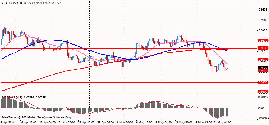Screen dimensions: 269x125
Task: Click the AUDUSD,H4 chart title text
Action: [x=12, y=3]
